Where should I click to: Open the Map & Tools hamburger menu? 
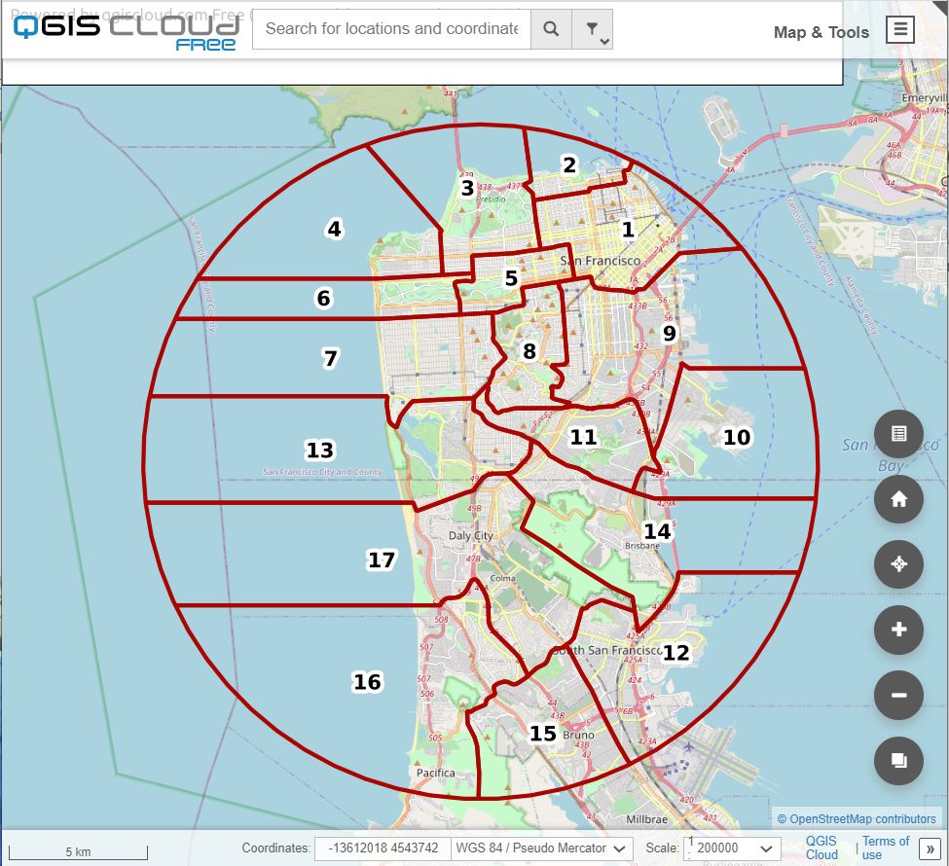[900, 30]
